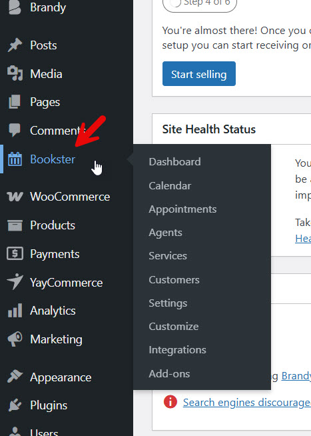Click the Start selling button
The image size is (311, 436).
click(199, 74)
